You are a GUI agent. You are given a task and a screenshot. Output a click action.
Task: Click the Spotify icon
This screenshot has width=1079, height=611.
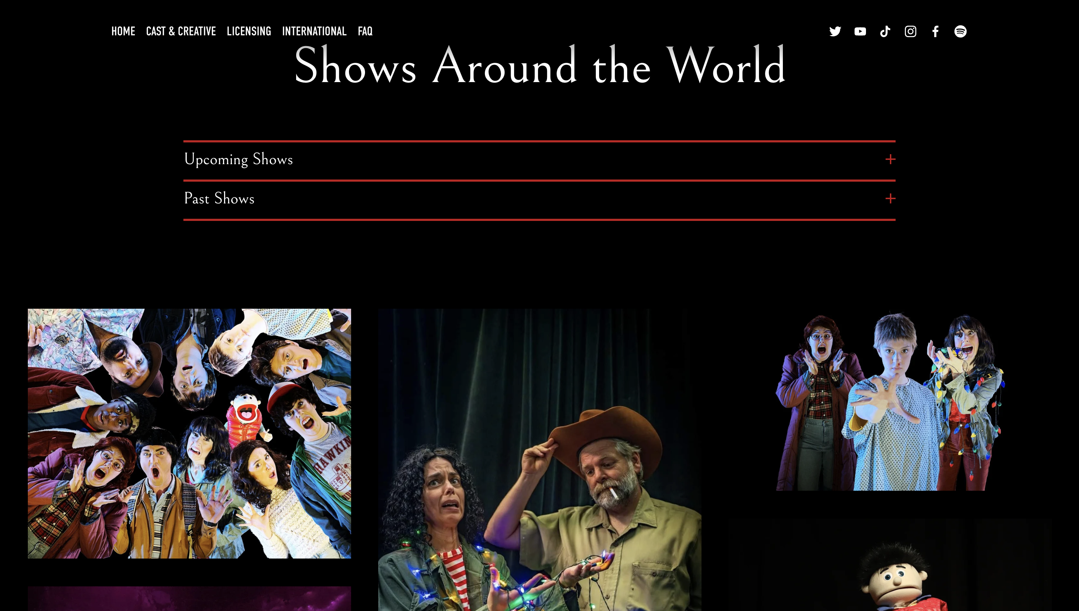(x=960, y=31)
